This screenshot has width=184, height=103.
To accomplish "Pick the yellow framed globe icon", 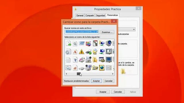I will pyautogui.click(x=102, y=68).
